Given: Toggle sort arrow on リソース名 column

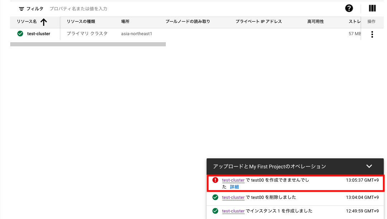Looking at the screenshot, I should point(44,22).
